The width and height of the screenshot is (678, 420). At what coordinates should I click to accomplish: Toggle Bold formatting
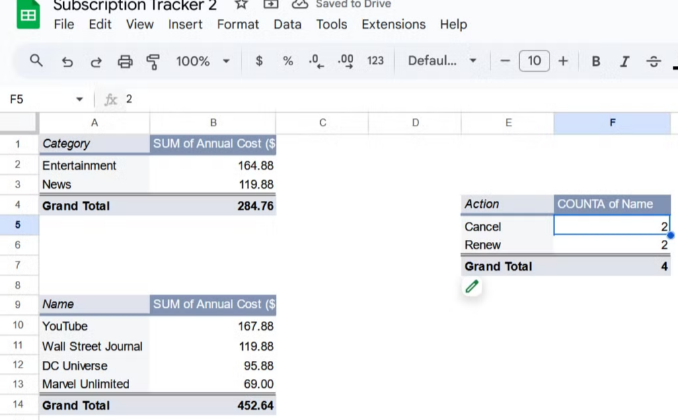point(596,61)
